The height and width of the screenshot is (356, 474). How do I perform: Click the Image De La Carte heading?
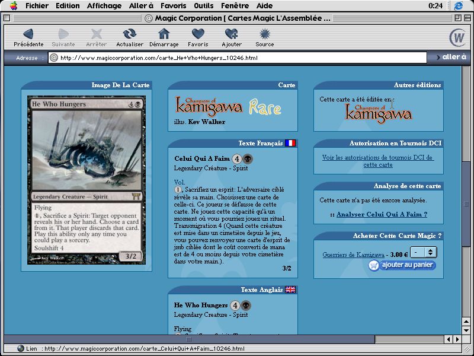(120, 85)
